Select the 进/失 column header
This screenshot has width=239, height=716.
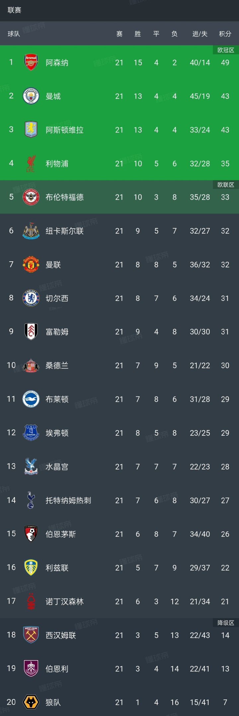pyautogui.click(x=200, y=34)
